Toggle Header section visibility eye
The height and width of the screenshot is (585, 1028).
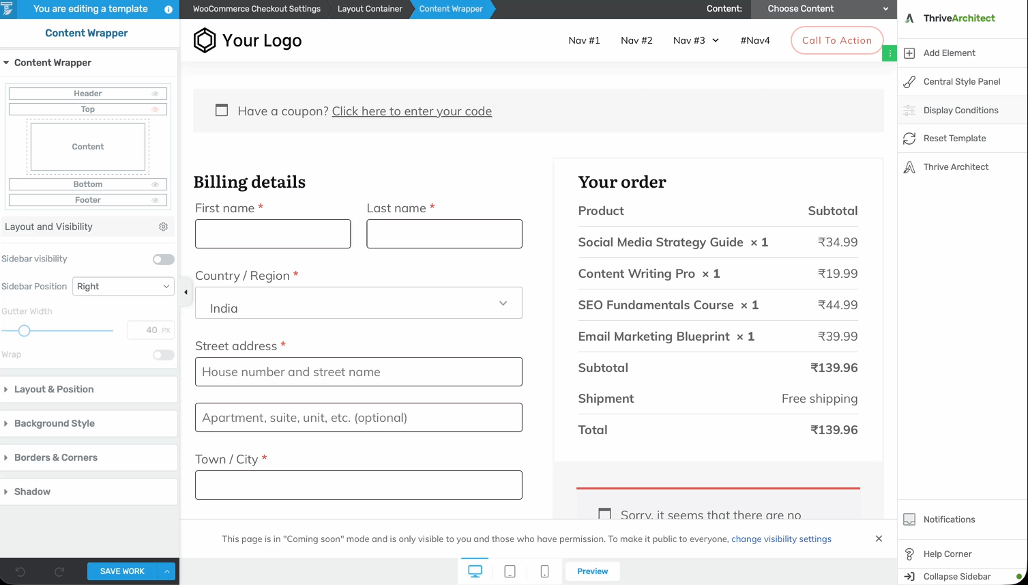(x=155, y=94)
